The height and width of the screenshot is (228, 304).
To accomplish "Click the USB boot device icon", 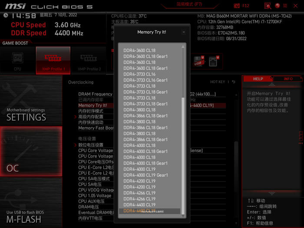I will (x=199, y=61).
